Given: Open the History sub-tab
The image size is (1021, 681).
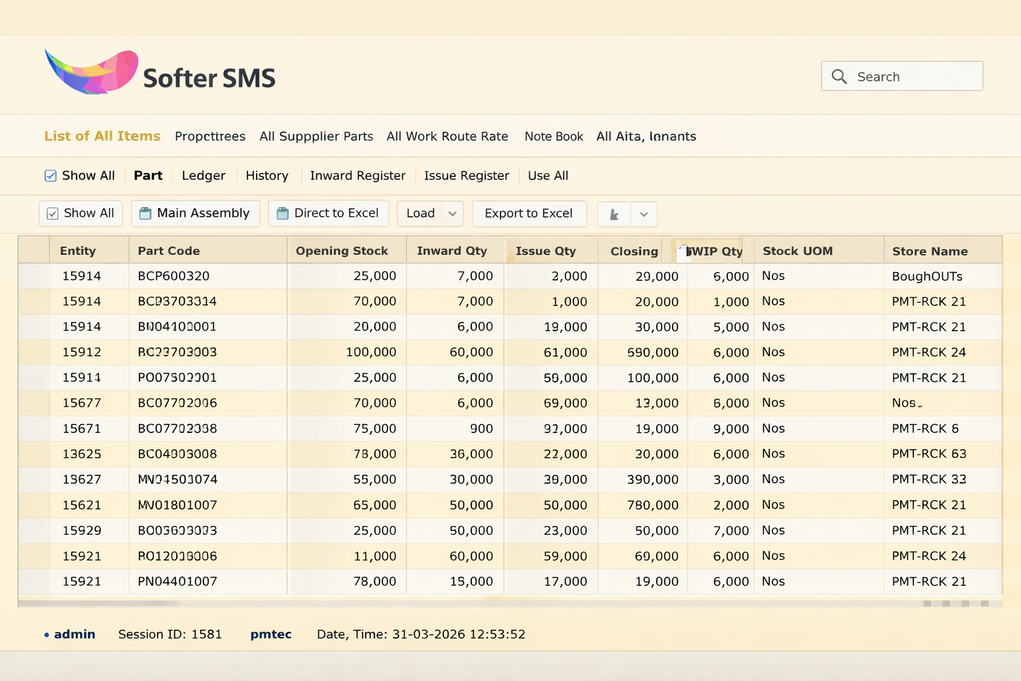Looking at the screenshot, I should [x=267, y=176].
